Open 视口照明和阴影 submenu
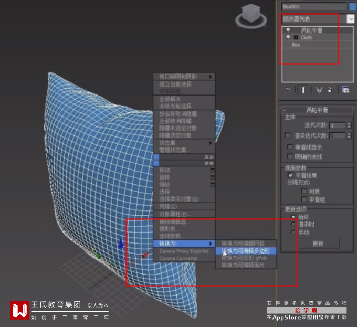Screen dimensions: 357x327 (x=184, y=77)
